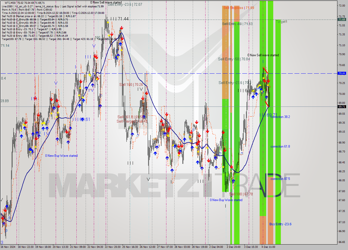Click the '27 Nov 07:30' time label
Viewport: 348px width, 250px height.
pos(165,247)
